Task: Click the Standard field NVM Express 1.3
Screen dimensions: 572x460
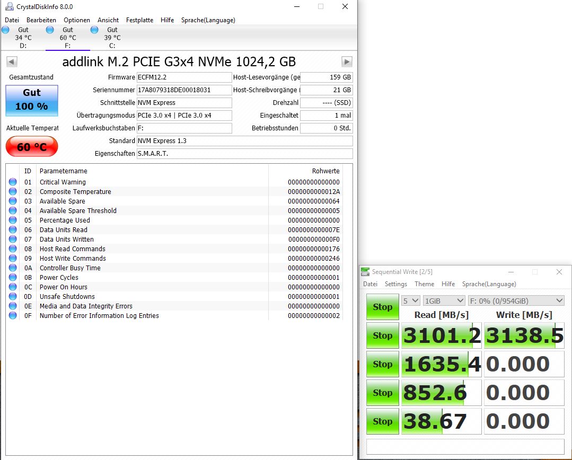Action: coord(245,141)
